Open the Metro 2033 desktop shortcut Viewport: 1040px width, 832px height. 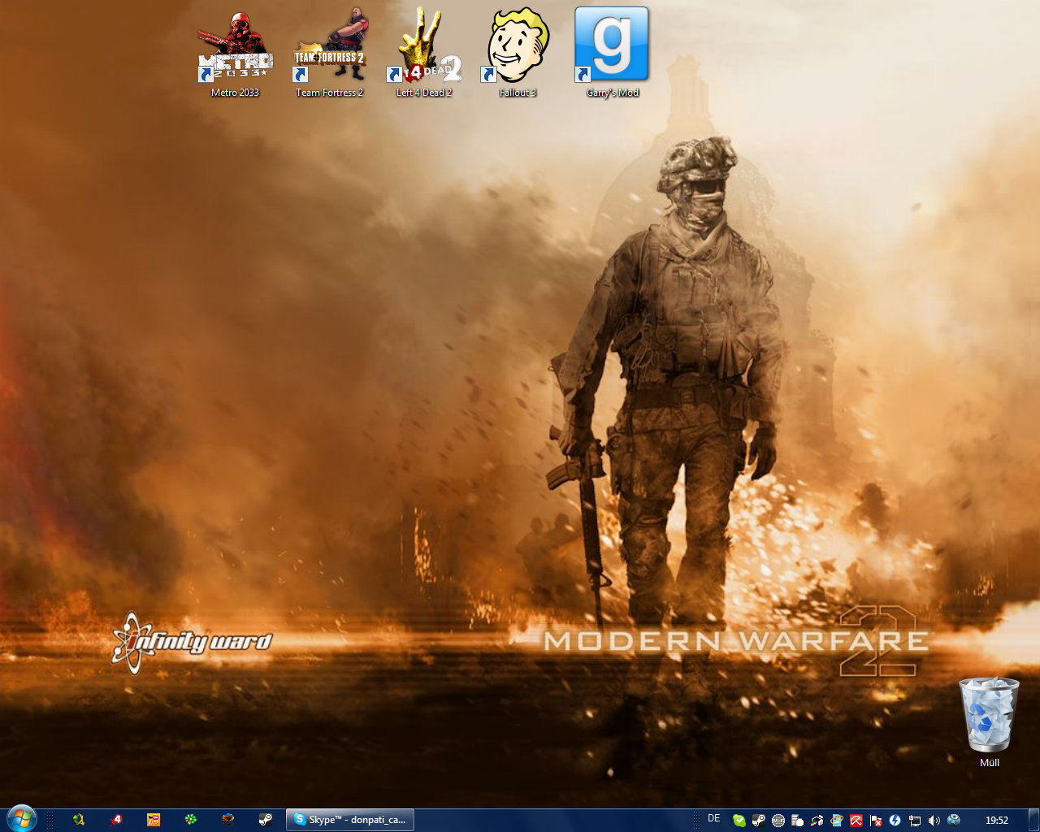[235, 49]
